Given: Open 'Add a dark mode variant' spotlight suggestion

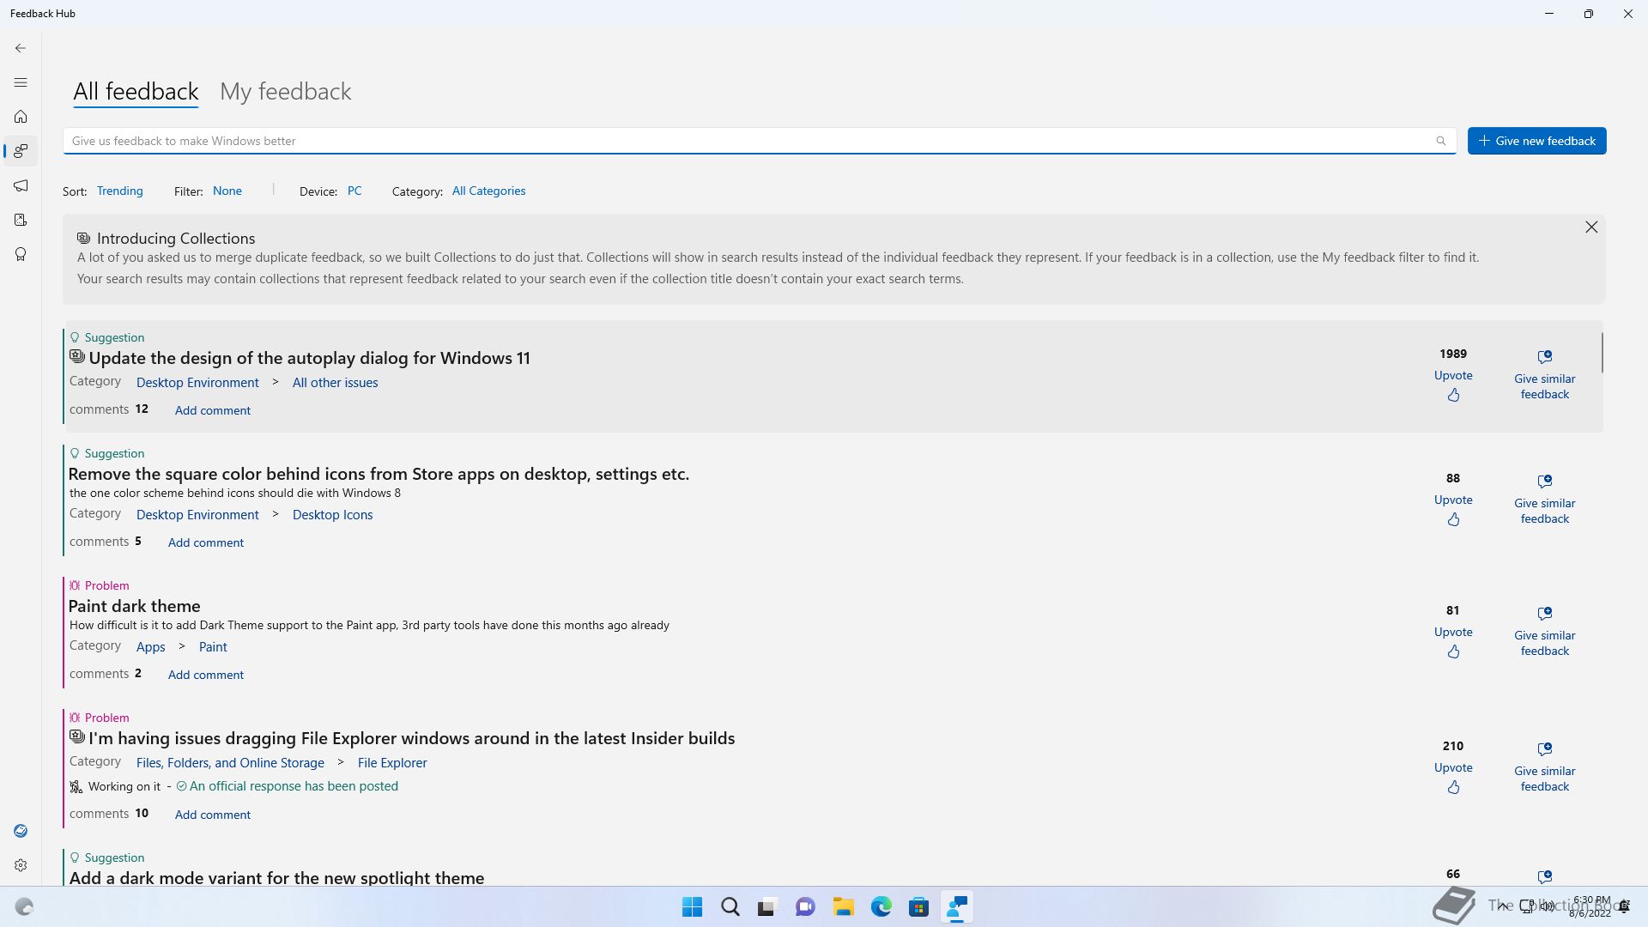Looking at the screenshot, I should [276, 877].
